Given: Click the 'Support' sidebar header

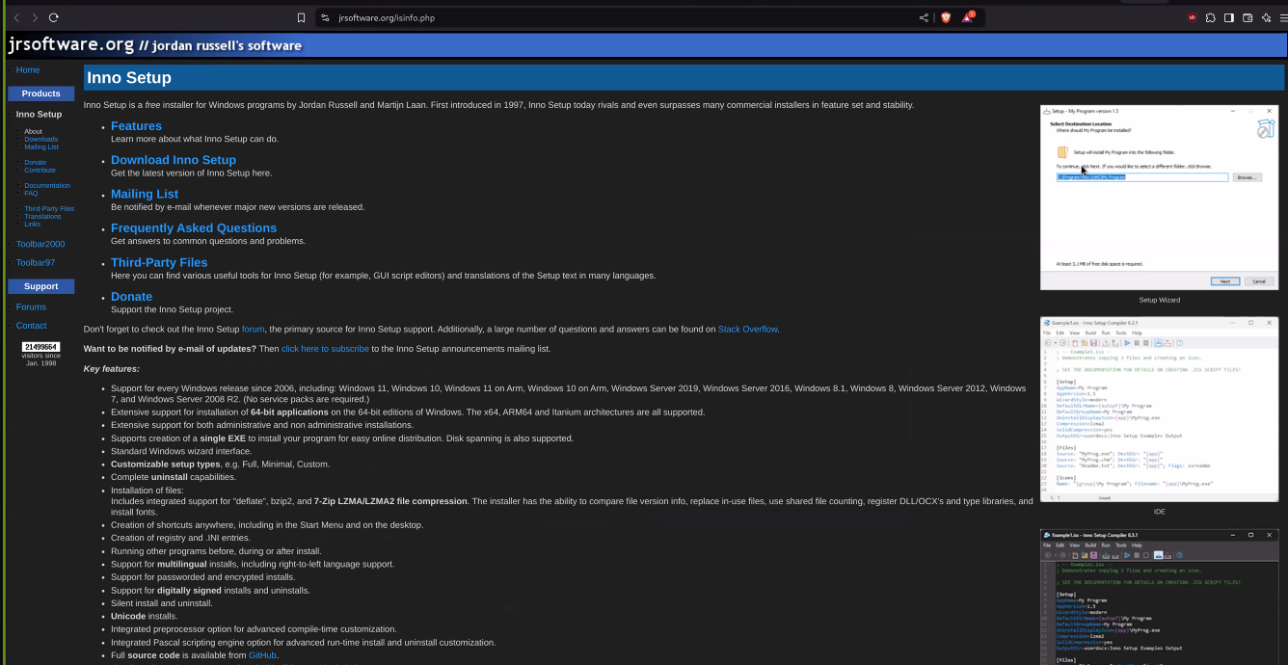Looking at the screenshot, I should (x=40, y=286).
